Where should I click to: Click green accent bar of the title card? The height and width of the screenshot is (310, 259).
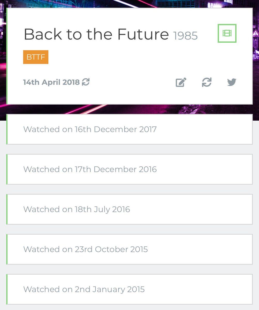click(7, 56)
